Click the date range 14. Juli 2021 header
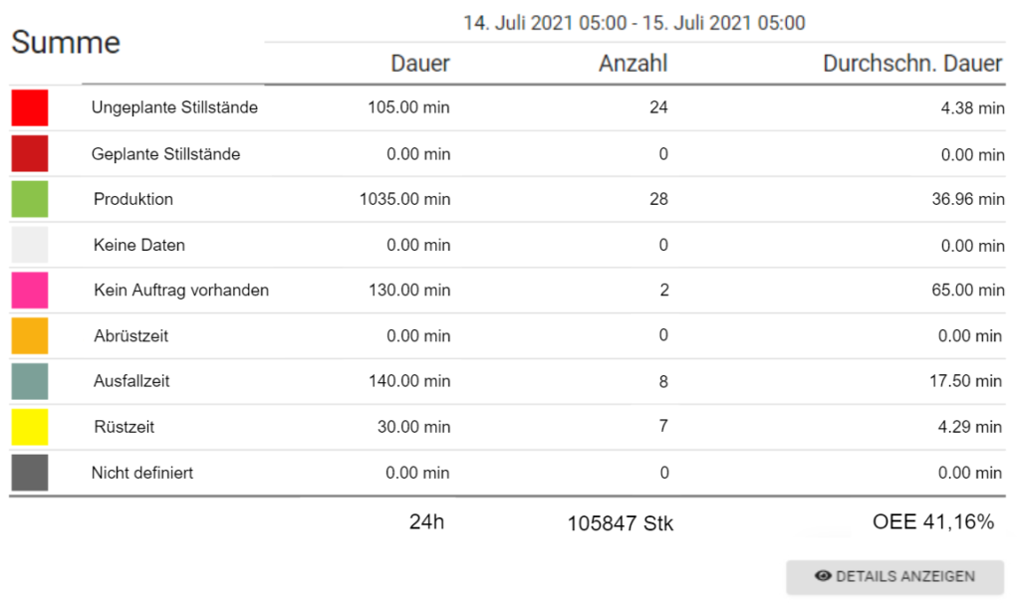This screenshot has height=603, width=1020. pos(635,24)
